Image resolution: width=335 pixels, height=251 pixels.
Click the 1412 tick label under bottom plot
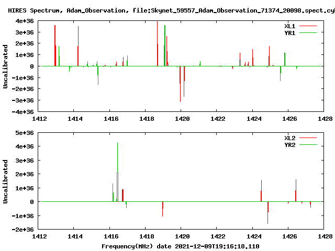coord(39,236)
